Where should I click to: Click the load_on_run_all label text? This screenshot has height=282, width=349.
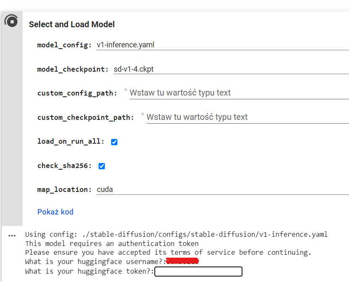pos(71,142)
